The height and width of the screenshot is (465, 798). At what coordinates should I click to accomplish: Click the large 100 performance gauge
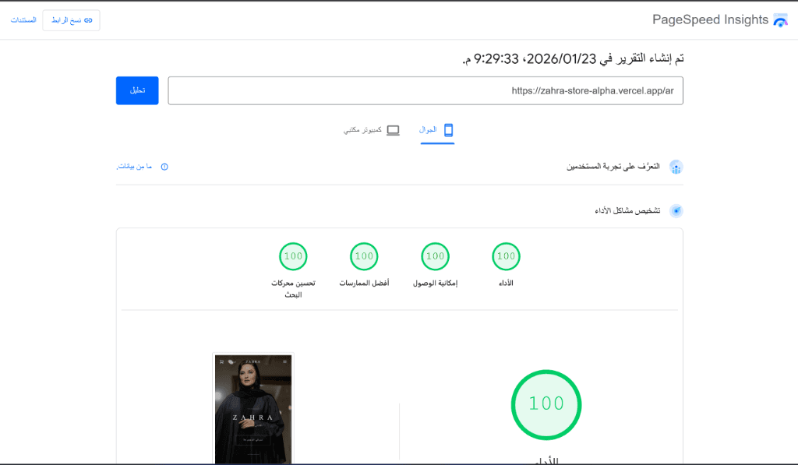tap(546, 404)
